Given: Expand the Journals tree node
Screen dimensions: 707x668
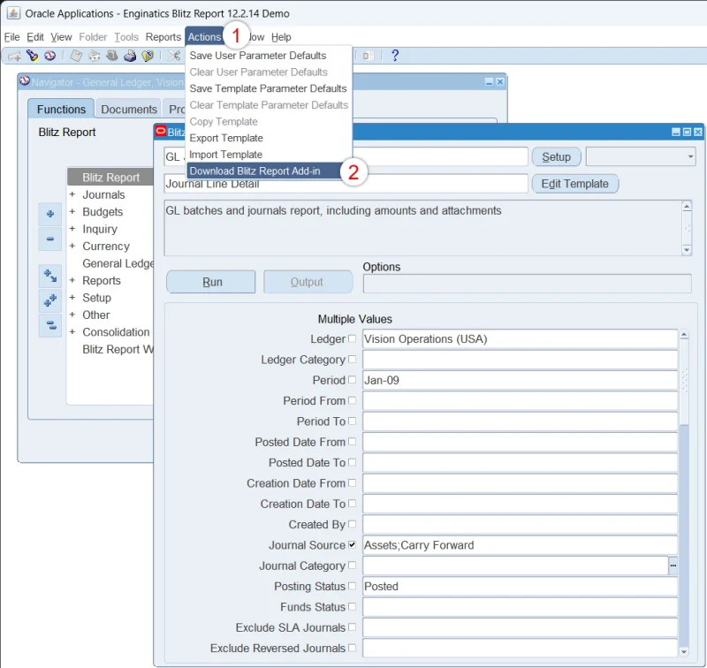Looking at the screenshot, I should tap(72, 194).
